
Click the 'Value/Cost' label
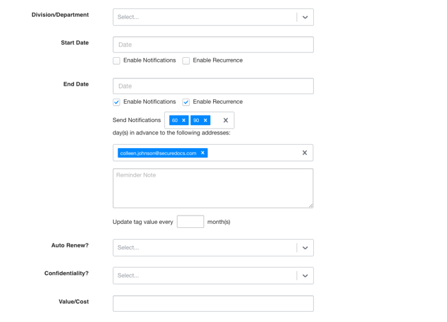point(73,301)
